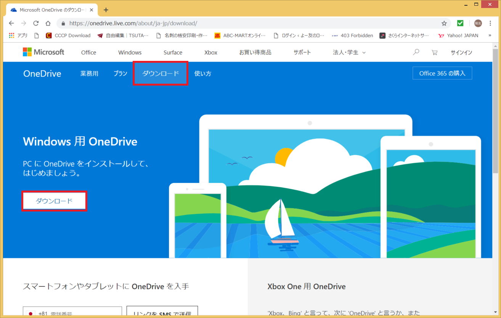This screenshot has width=501, height=318.
Task: Open the プラン tab
Action: tap(120, 73)
